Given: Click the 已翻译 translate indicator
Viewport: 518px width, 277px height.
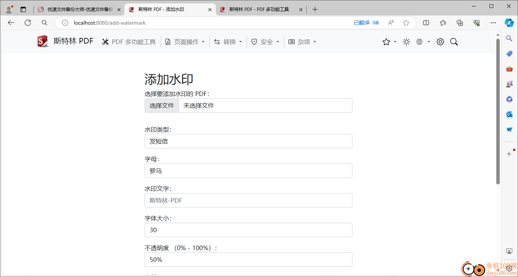Looking at the screenshot, I should [367, 23].
